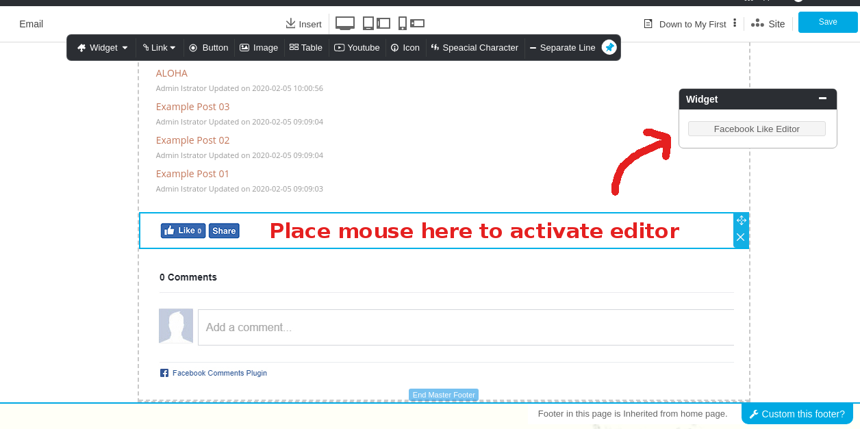Open the Facebook Comments Plugin link
Image resolution: width=860 pixels, height=429 pixels.
coord(220,373)
